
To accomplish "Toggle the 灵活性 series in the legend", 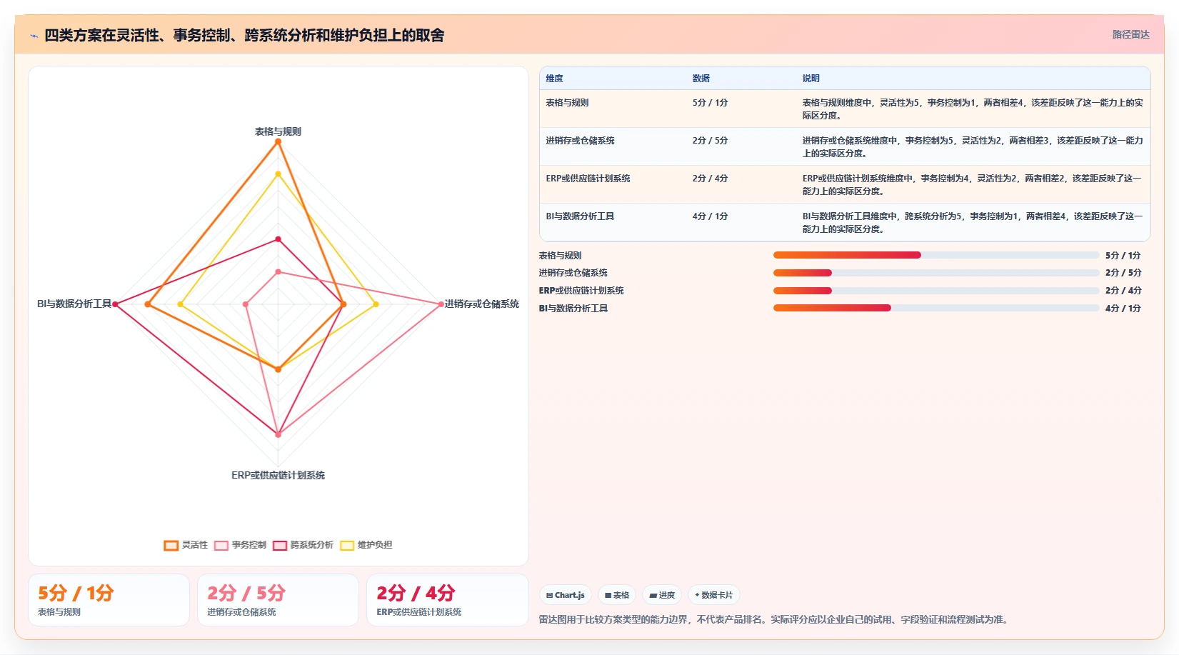I will 186,545.
